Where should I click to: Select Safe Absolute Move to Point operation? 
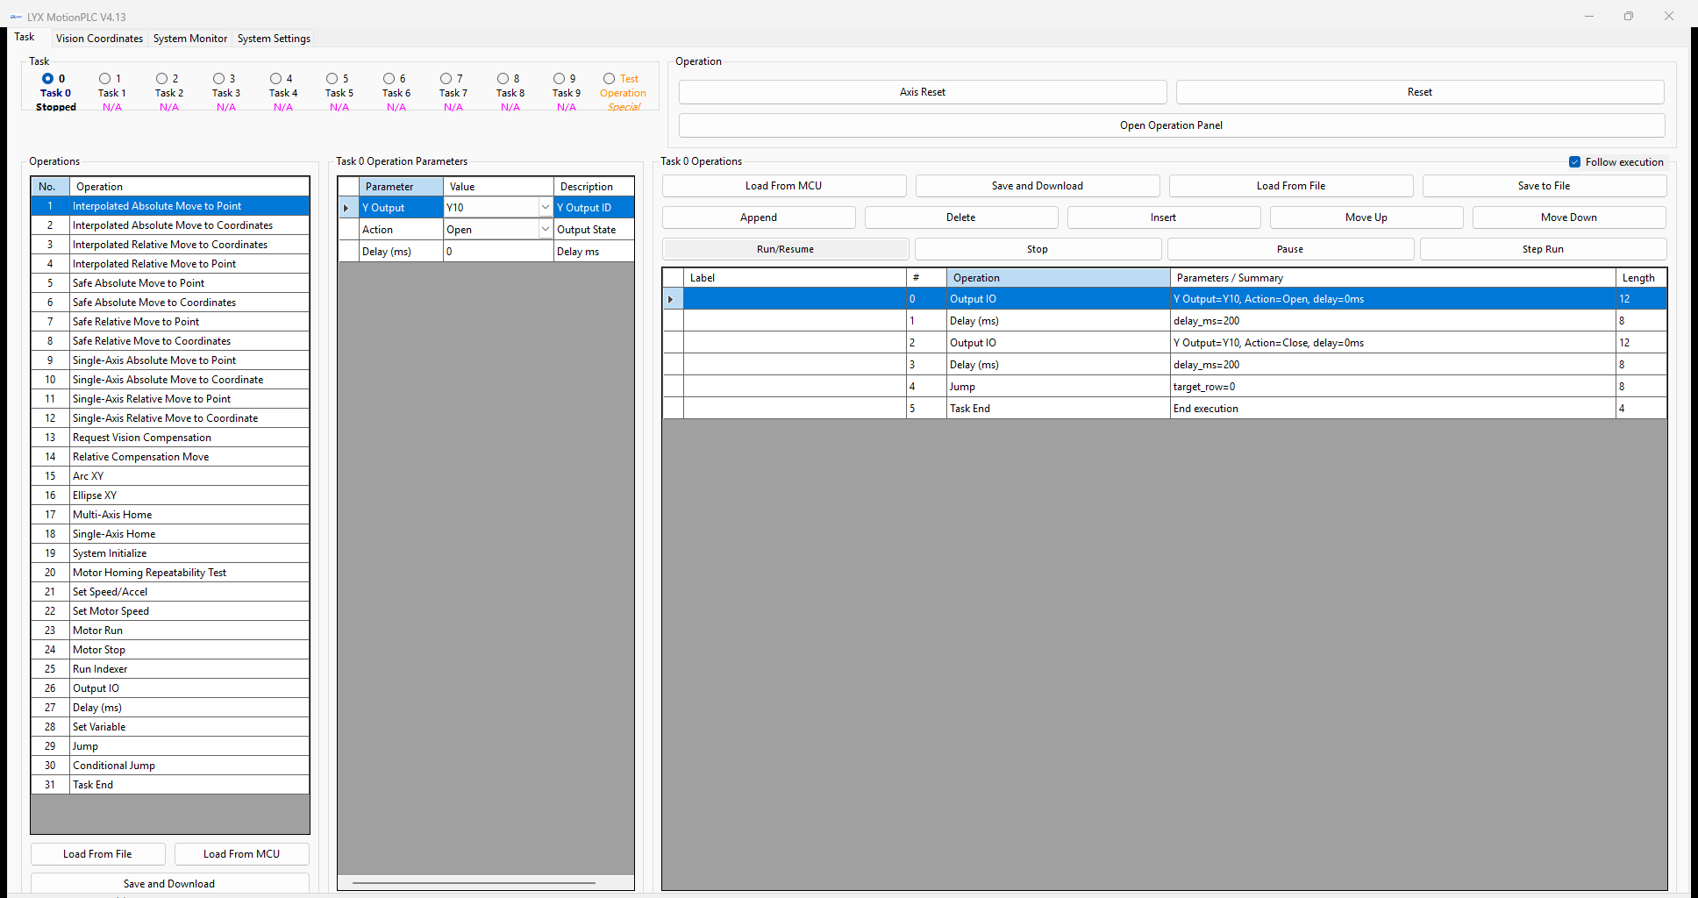tap(170, 283)
